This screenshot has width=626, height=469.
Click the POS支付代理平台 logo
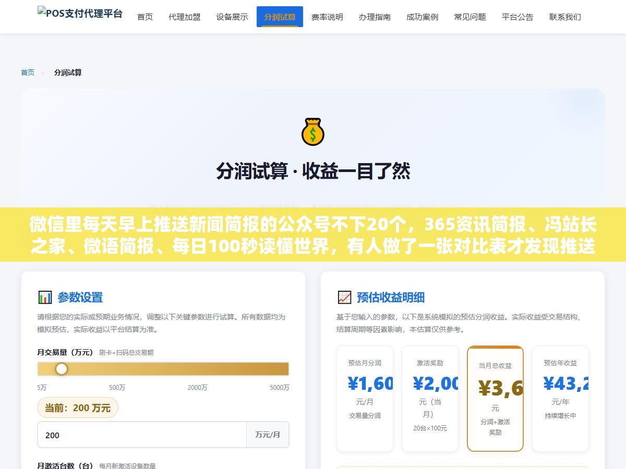pos(80,13)
